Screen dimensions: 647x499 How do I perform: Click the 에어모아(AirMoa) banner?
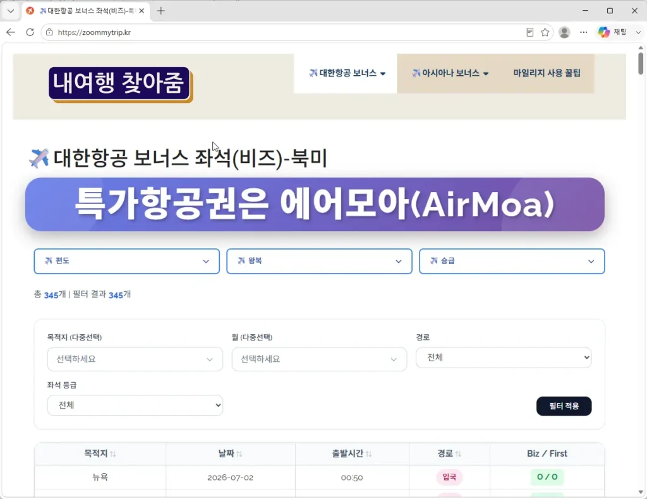(315, 205)
